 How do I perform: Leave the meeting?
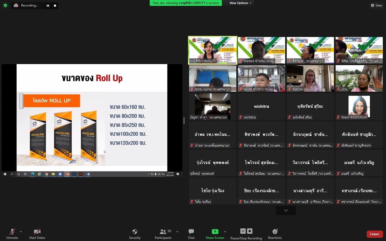coord(374,234)
